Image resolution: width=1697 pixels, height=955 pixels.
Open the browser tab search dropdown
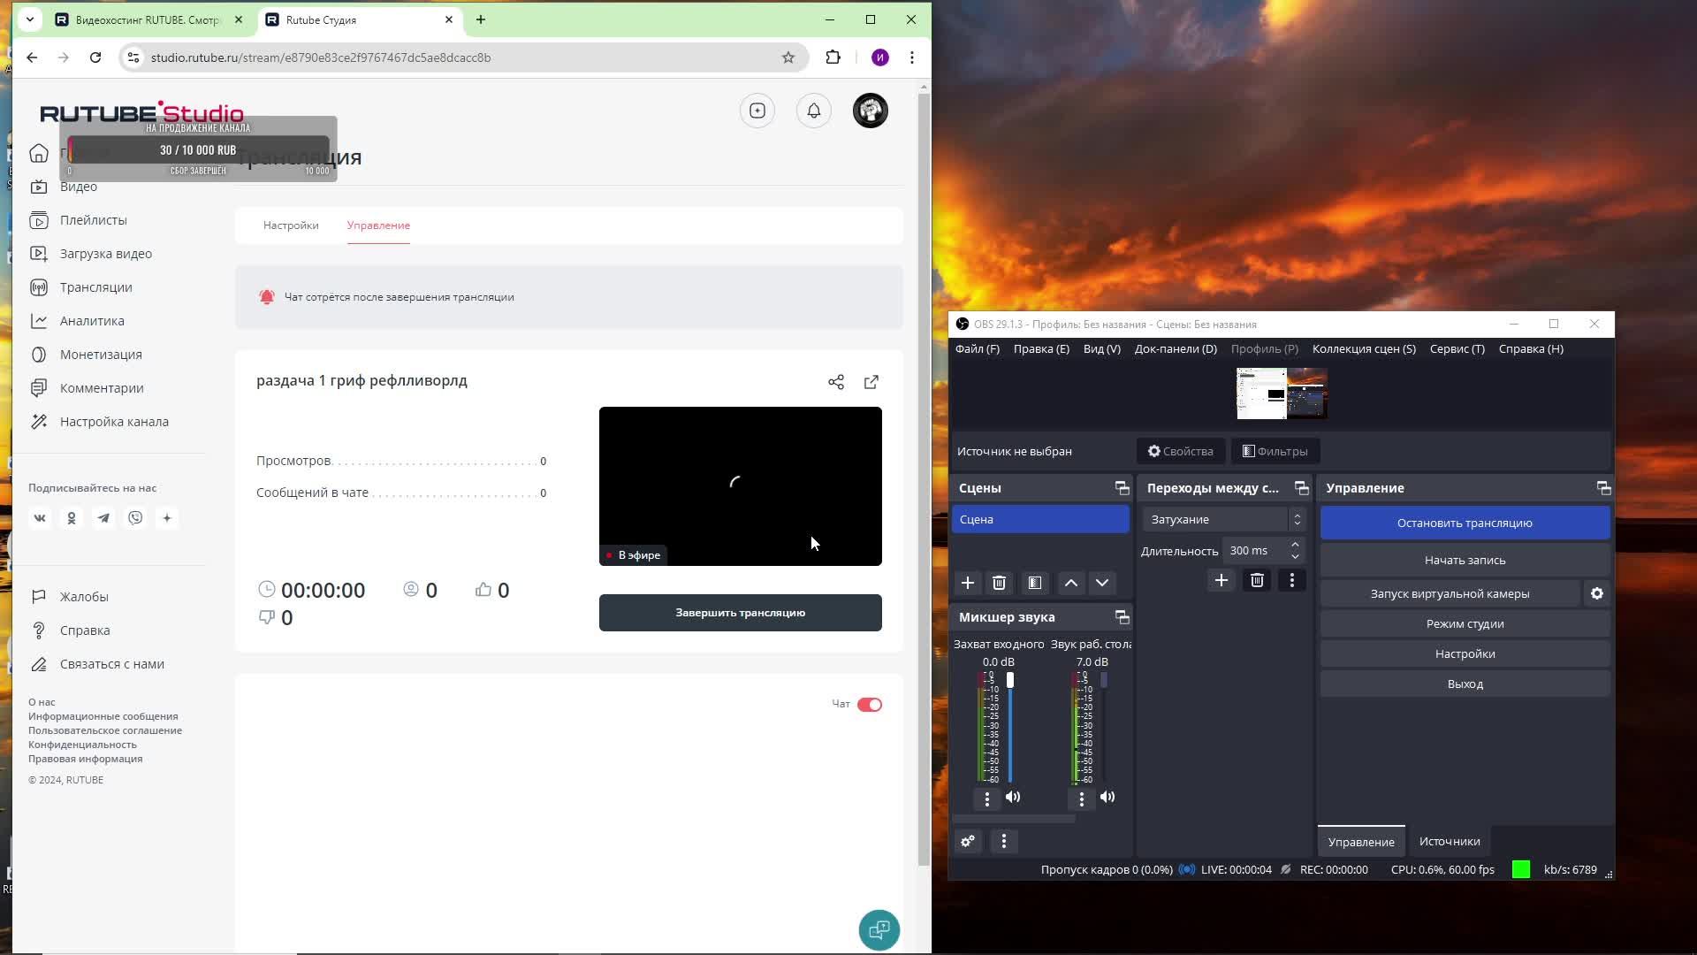30,19
